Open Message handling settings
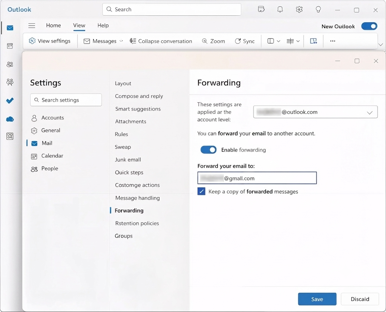The image size is (386, 312). pyautogui.click(x=138, y=198)
